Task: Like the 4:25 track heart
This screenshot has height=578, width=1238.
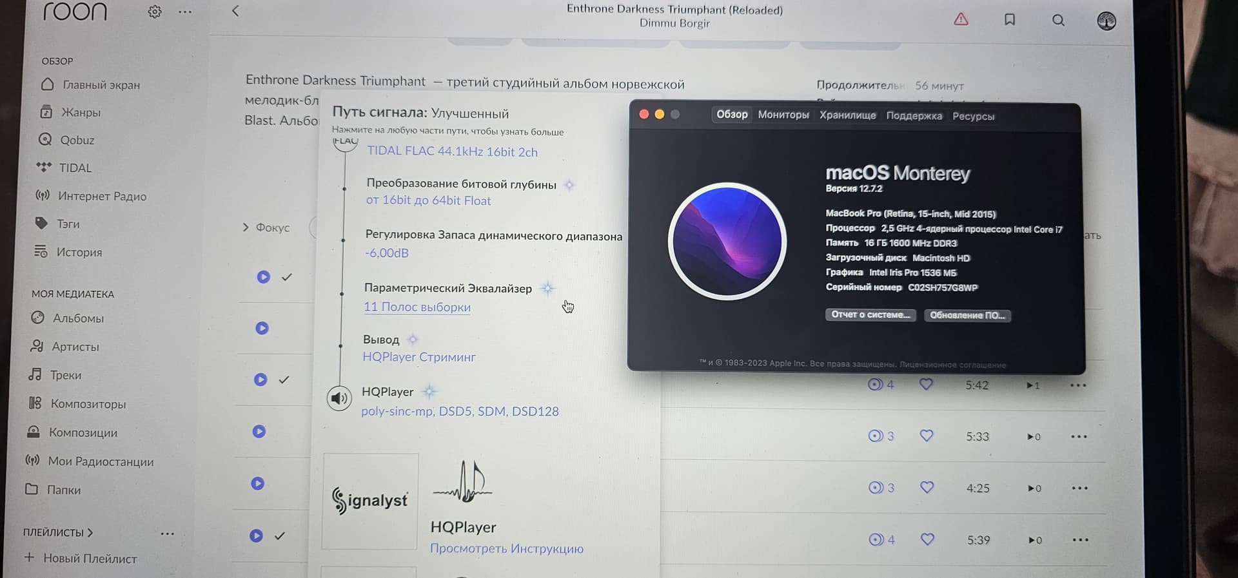Action: click(927, 487)
